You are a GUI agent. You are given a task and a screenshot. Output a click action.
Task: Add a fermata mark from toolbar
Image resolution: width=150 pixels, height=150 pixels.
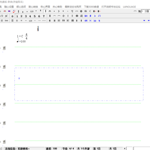click(50, 11)
